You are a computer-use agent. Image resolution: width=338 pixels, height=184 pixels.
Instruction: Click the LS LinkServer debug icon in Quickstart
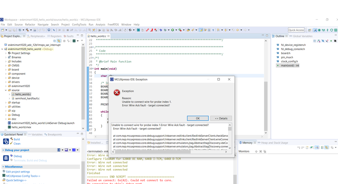coord(59,150)
